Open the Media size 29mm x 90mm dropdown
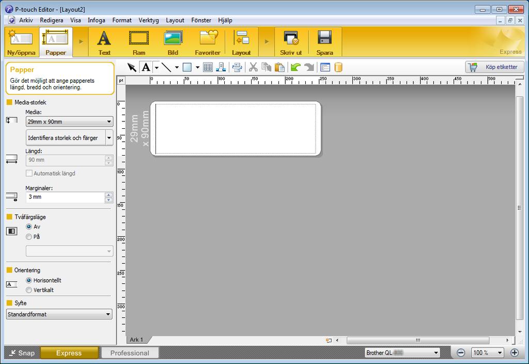 click(x=70, y=122)
